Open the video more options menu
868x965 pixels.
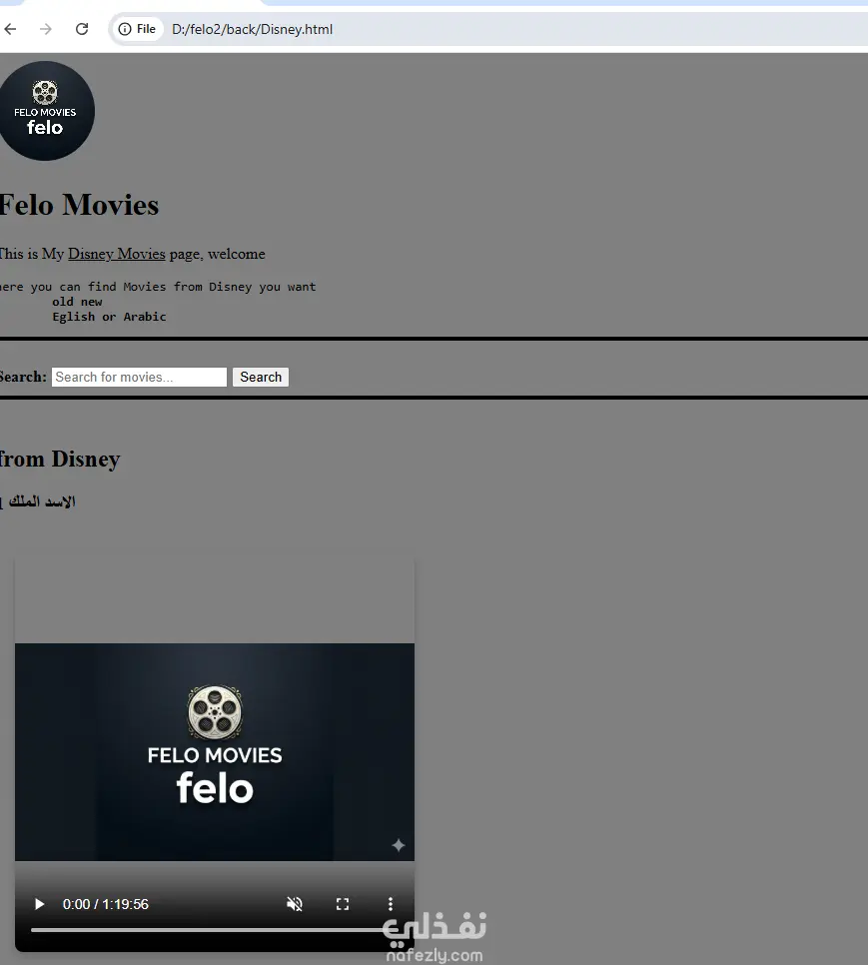pos(390,904)
